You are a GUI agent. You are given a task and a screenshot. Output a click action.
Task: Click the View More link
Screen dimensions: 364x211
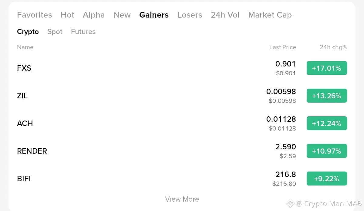(x=182, y=199)
